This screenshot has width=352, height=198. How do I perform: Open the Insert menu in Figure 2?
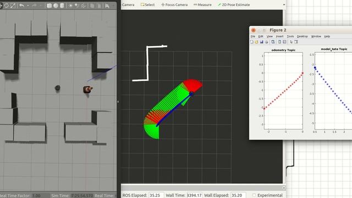tap(279, 36)
